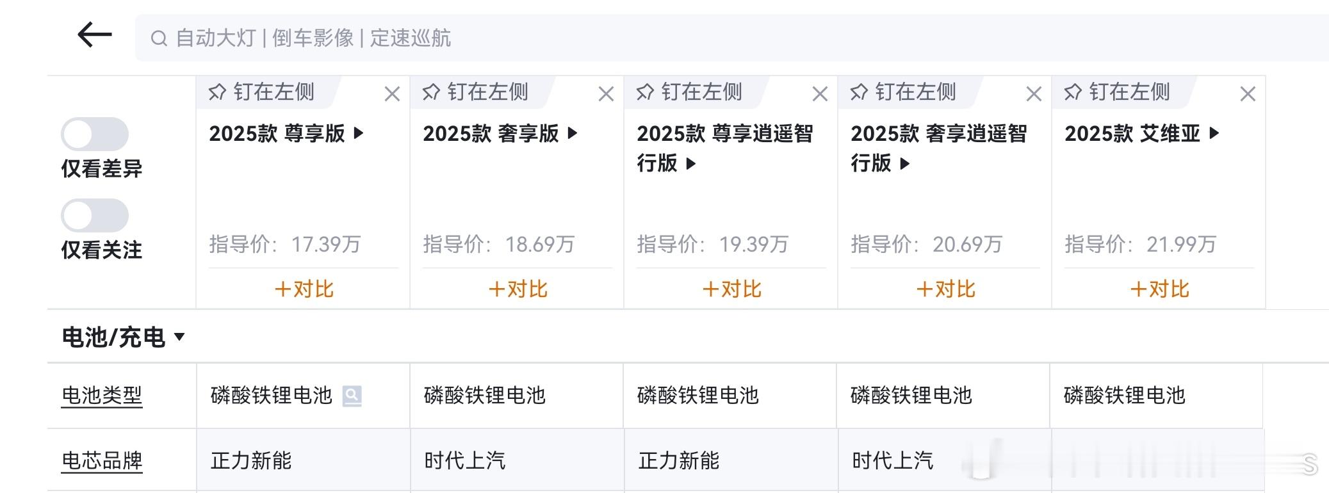Image resolution: width=1329 pixels, height=493 pixels.
Task: Remove the 2025款 艾维亚 column with X
Action: 1248,94
